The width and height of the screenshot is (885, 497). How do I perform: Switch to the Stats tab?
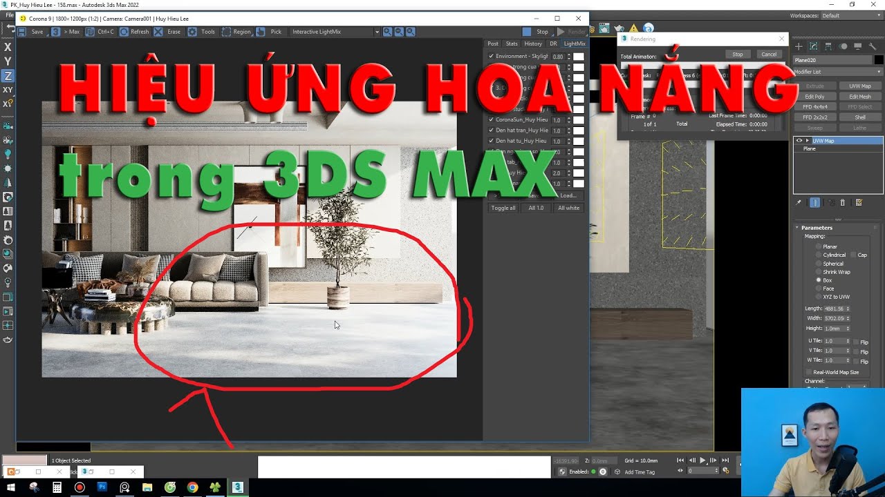pos(512,43)
